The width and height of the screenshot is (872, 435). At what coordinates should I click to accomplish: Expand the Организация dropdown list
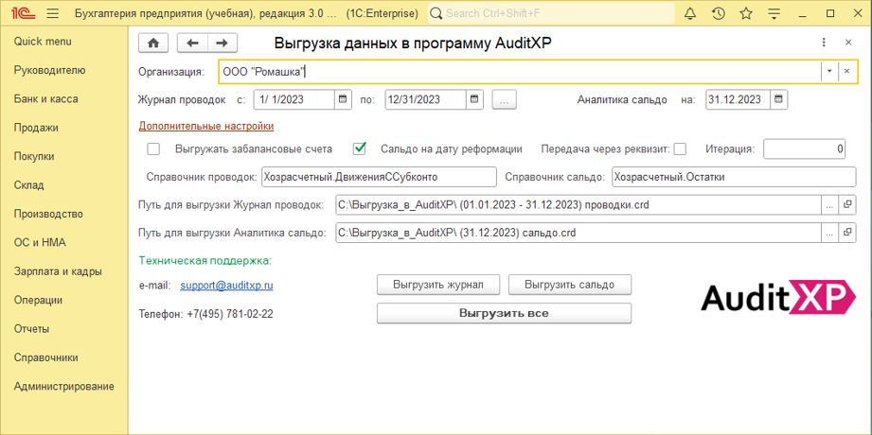pyautogui.click(x=829, y=72)
